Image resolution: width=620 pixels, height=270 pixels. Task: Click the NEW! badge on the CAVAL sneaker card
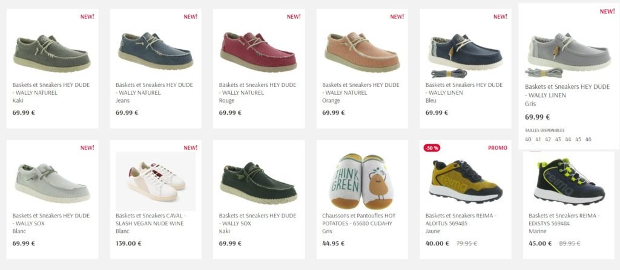click(x=191, y=147)
